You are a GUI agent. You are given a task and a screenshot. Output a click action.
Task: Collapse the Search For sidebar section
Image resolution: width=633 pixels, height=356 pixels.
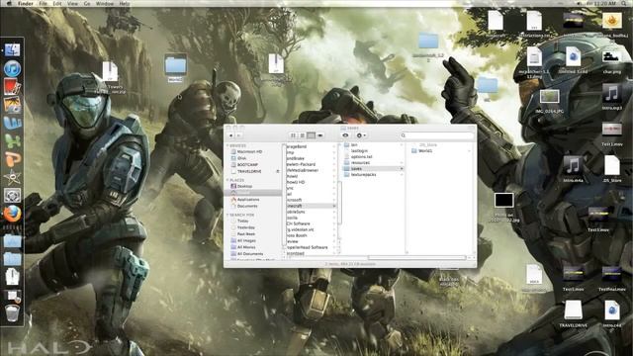[227, 216]
